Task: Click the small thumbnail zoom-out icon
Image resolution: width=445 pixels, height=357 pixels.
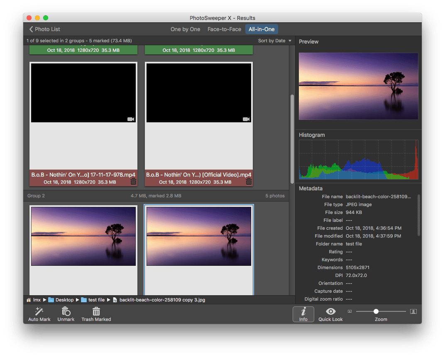Action: point(350,311)
